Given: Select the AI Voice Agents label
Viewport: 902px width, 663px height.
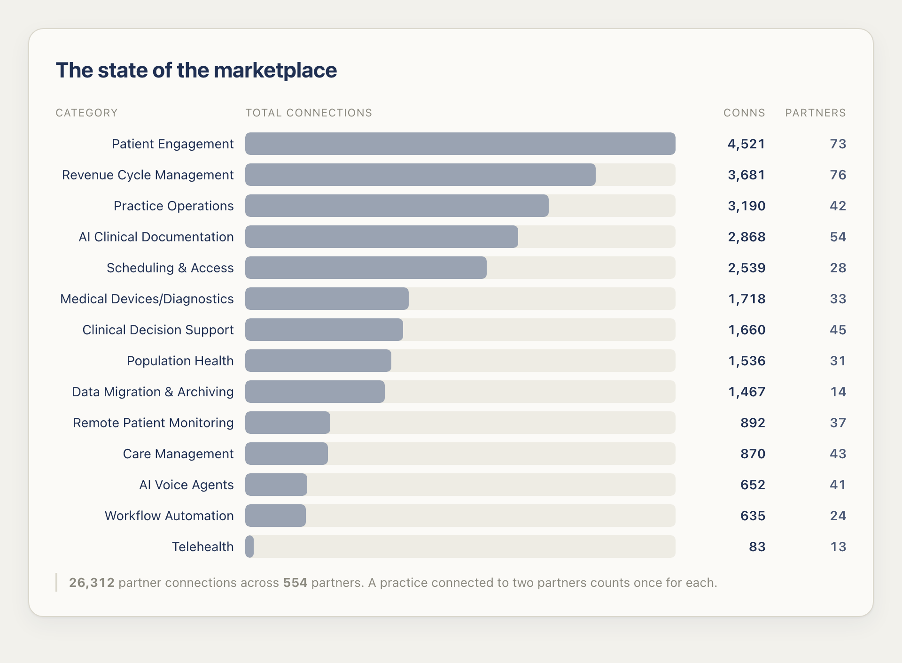Looking at the screenshot, I should [186, 485].
